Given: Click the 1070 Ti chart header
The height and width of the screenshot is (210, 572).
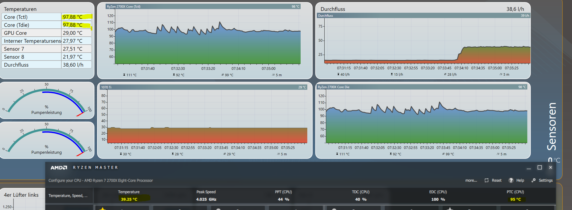Looking at the screenshot, I should point(204,87).
